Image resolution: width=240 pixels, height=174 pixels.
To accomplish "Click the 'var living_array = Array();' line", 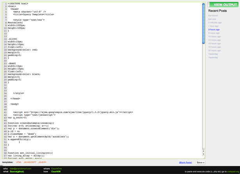I will click(26, 156).
